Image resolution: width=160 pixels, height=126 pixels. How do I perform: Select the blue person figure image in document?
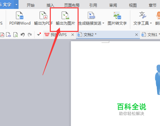[x=157, y=80]
